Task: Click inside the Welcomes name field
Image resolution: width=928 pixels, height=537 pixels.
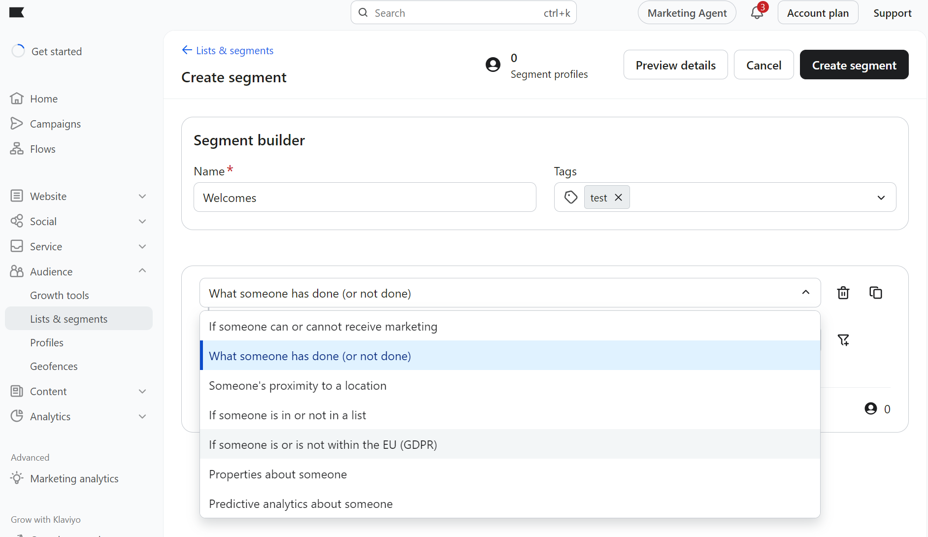Action: tap(365, 197)
